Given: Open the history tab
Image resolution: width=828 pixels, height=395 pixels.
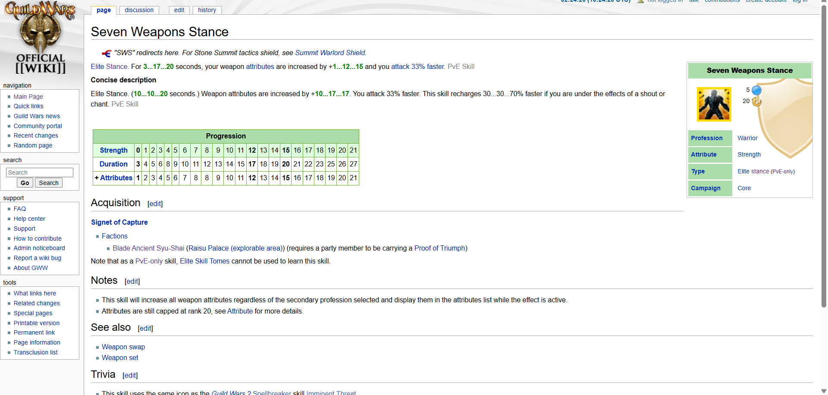Looking at the screenshot, I should point(207,10).
